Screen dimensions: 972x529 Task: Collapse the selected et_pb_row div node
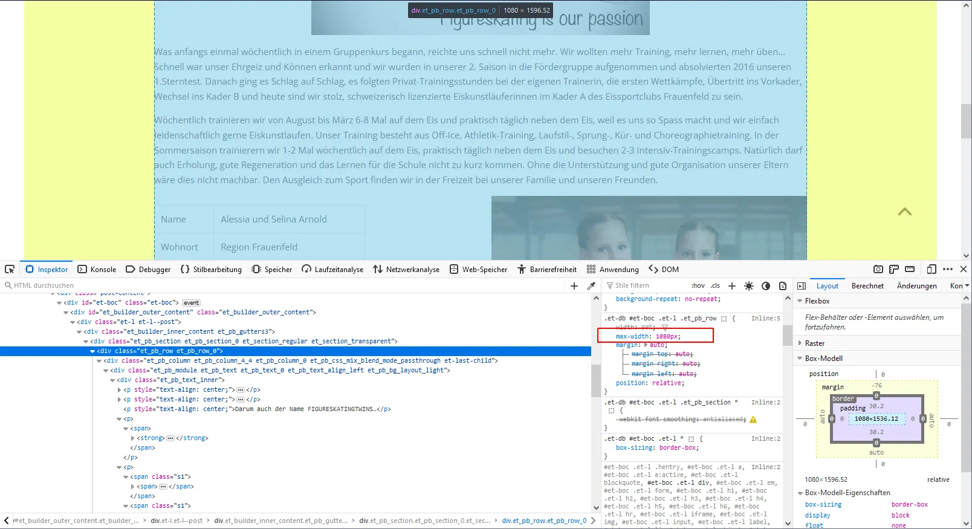[92, 351]
